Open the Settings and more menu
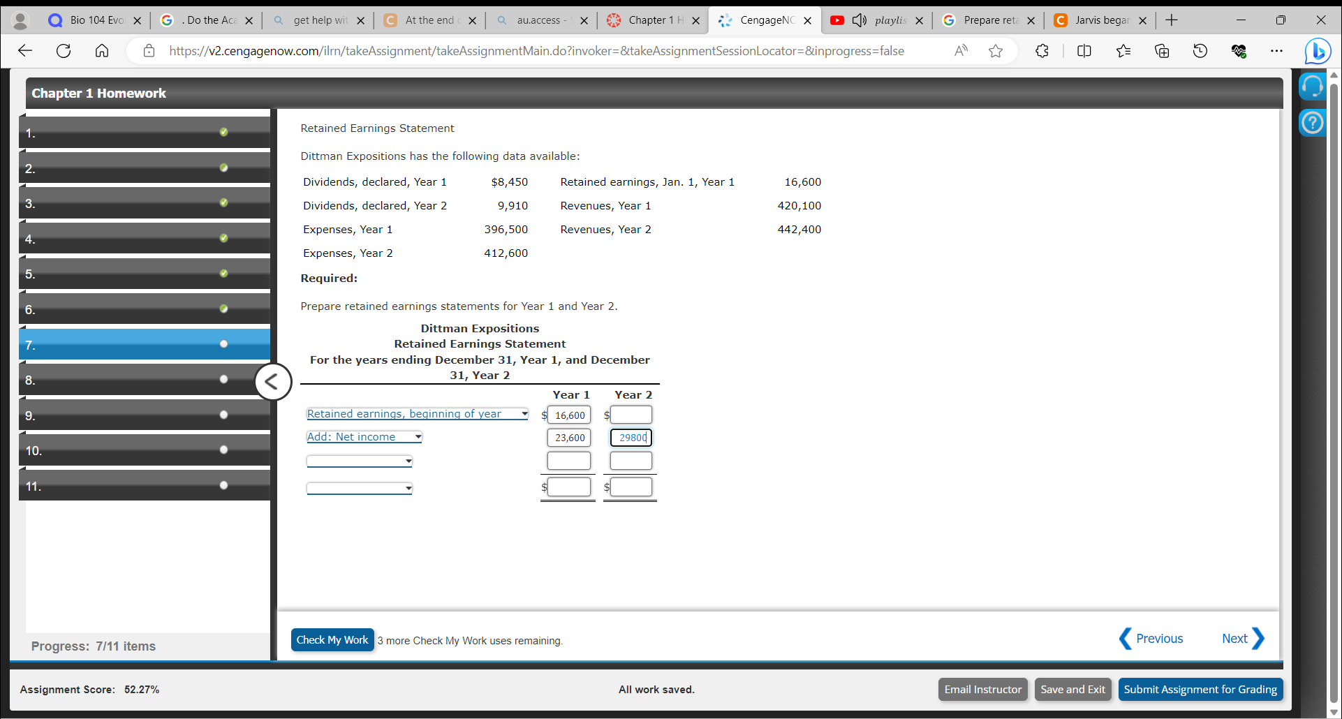The width and height of the screenshot is (1342, 719). click(x=1278, y=50)
